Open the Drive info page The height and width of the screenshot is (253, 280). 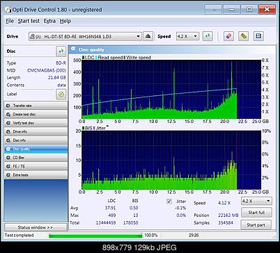36,131
